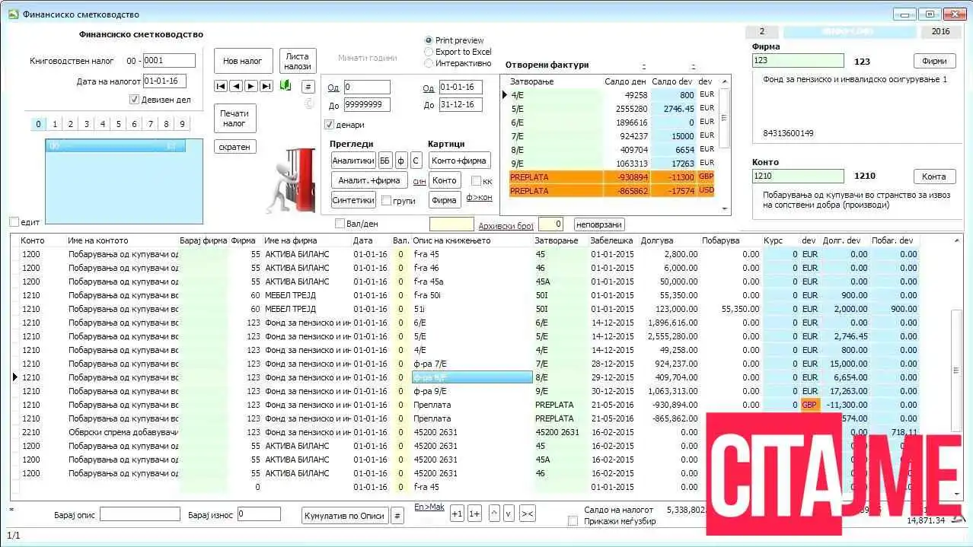Click the Конто field containing 1210
Image resolution: width=973 pixels, height=547 pixels.
click(x=798, y=177)
